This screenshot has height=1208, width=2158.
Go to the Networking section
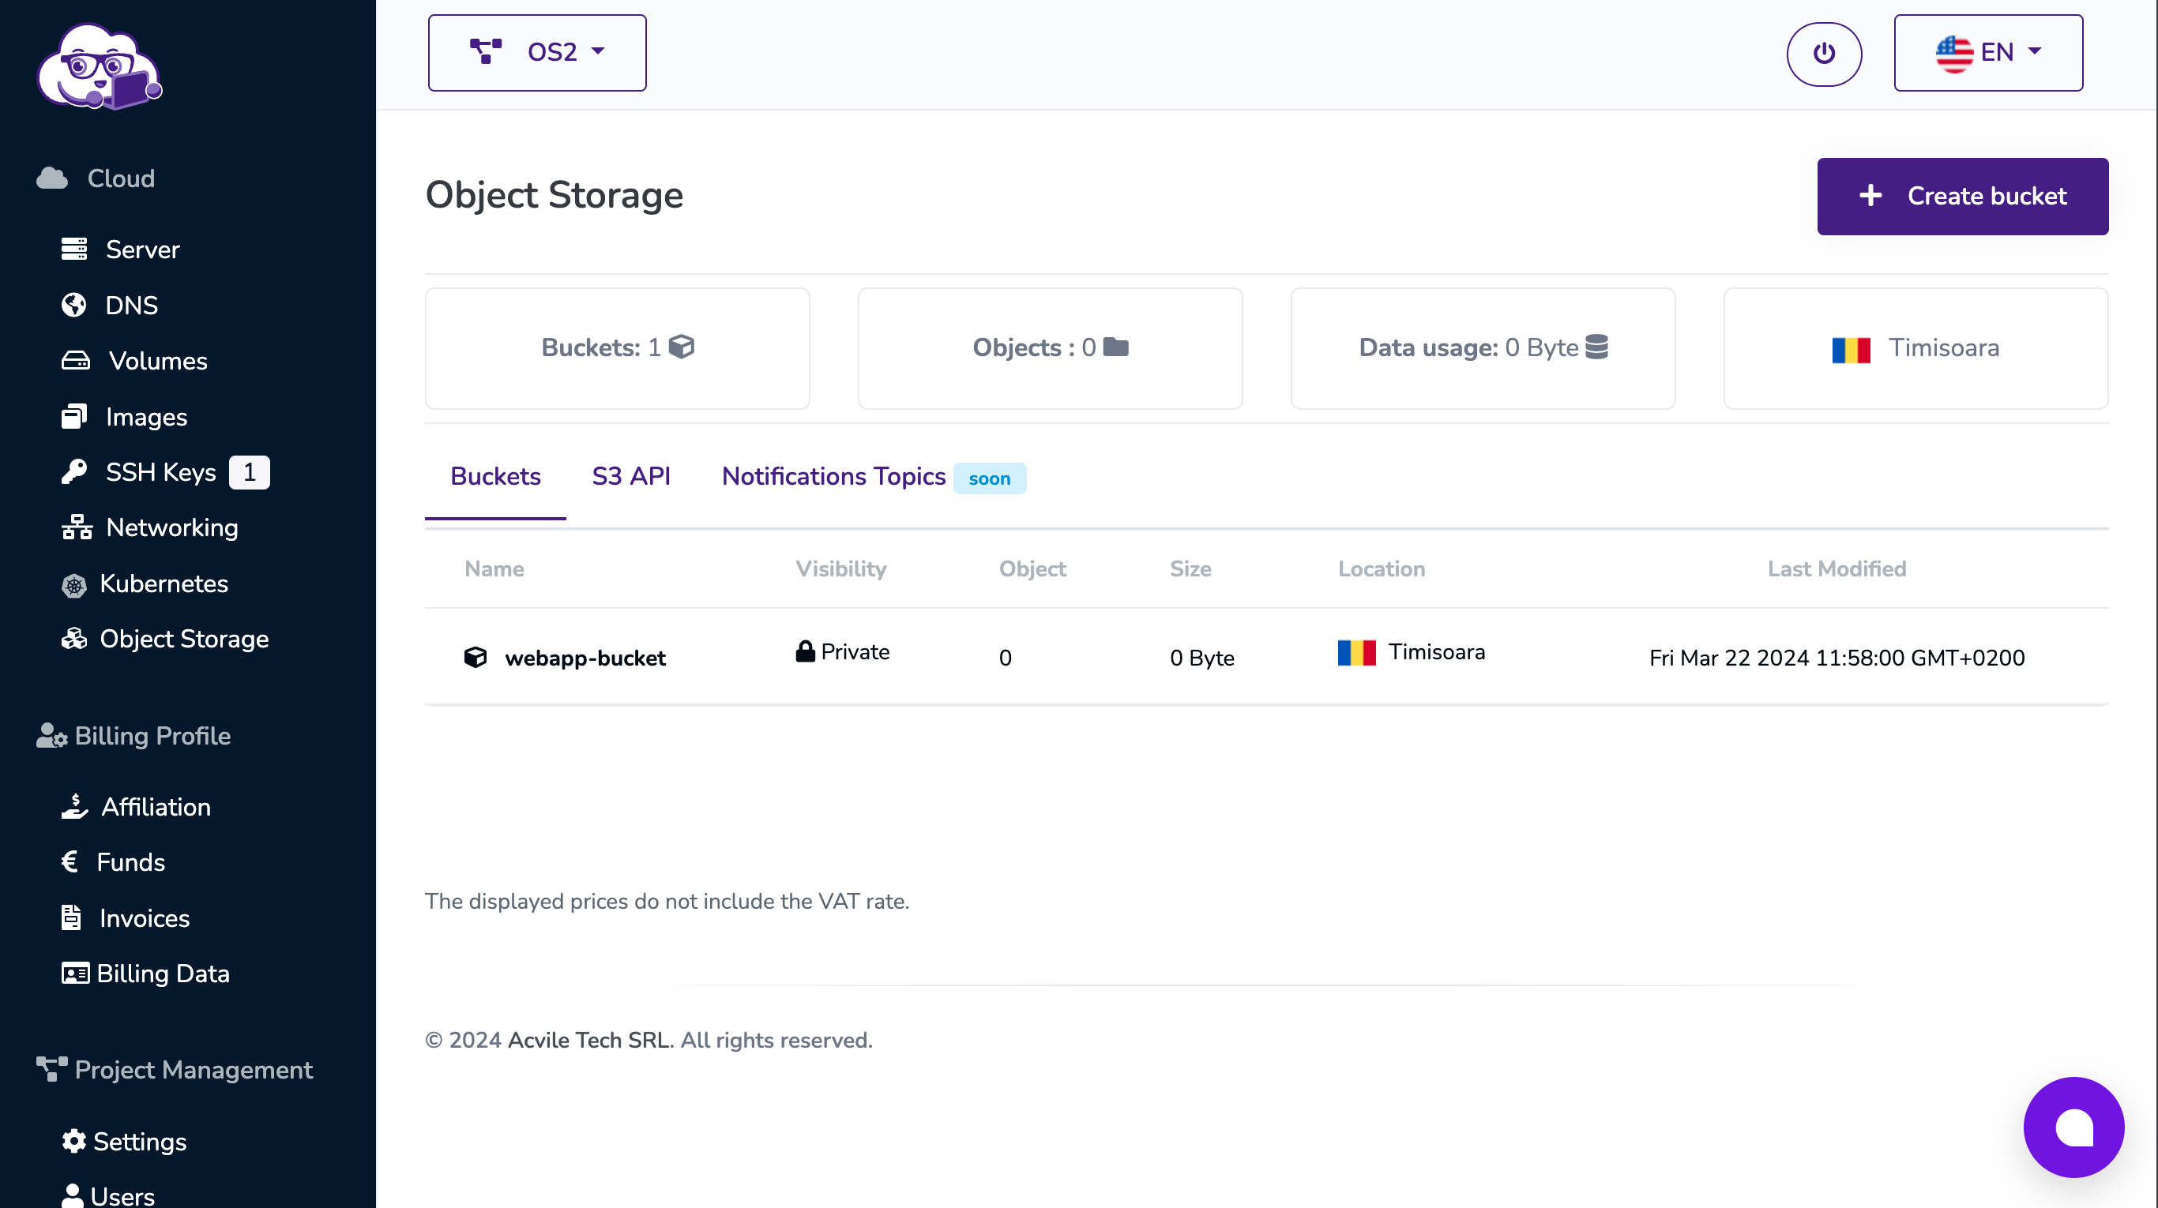171,527
